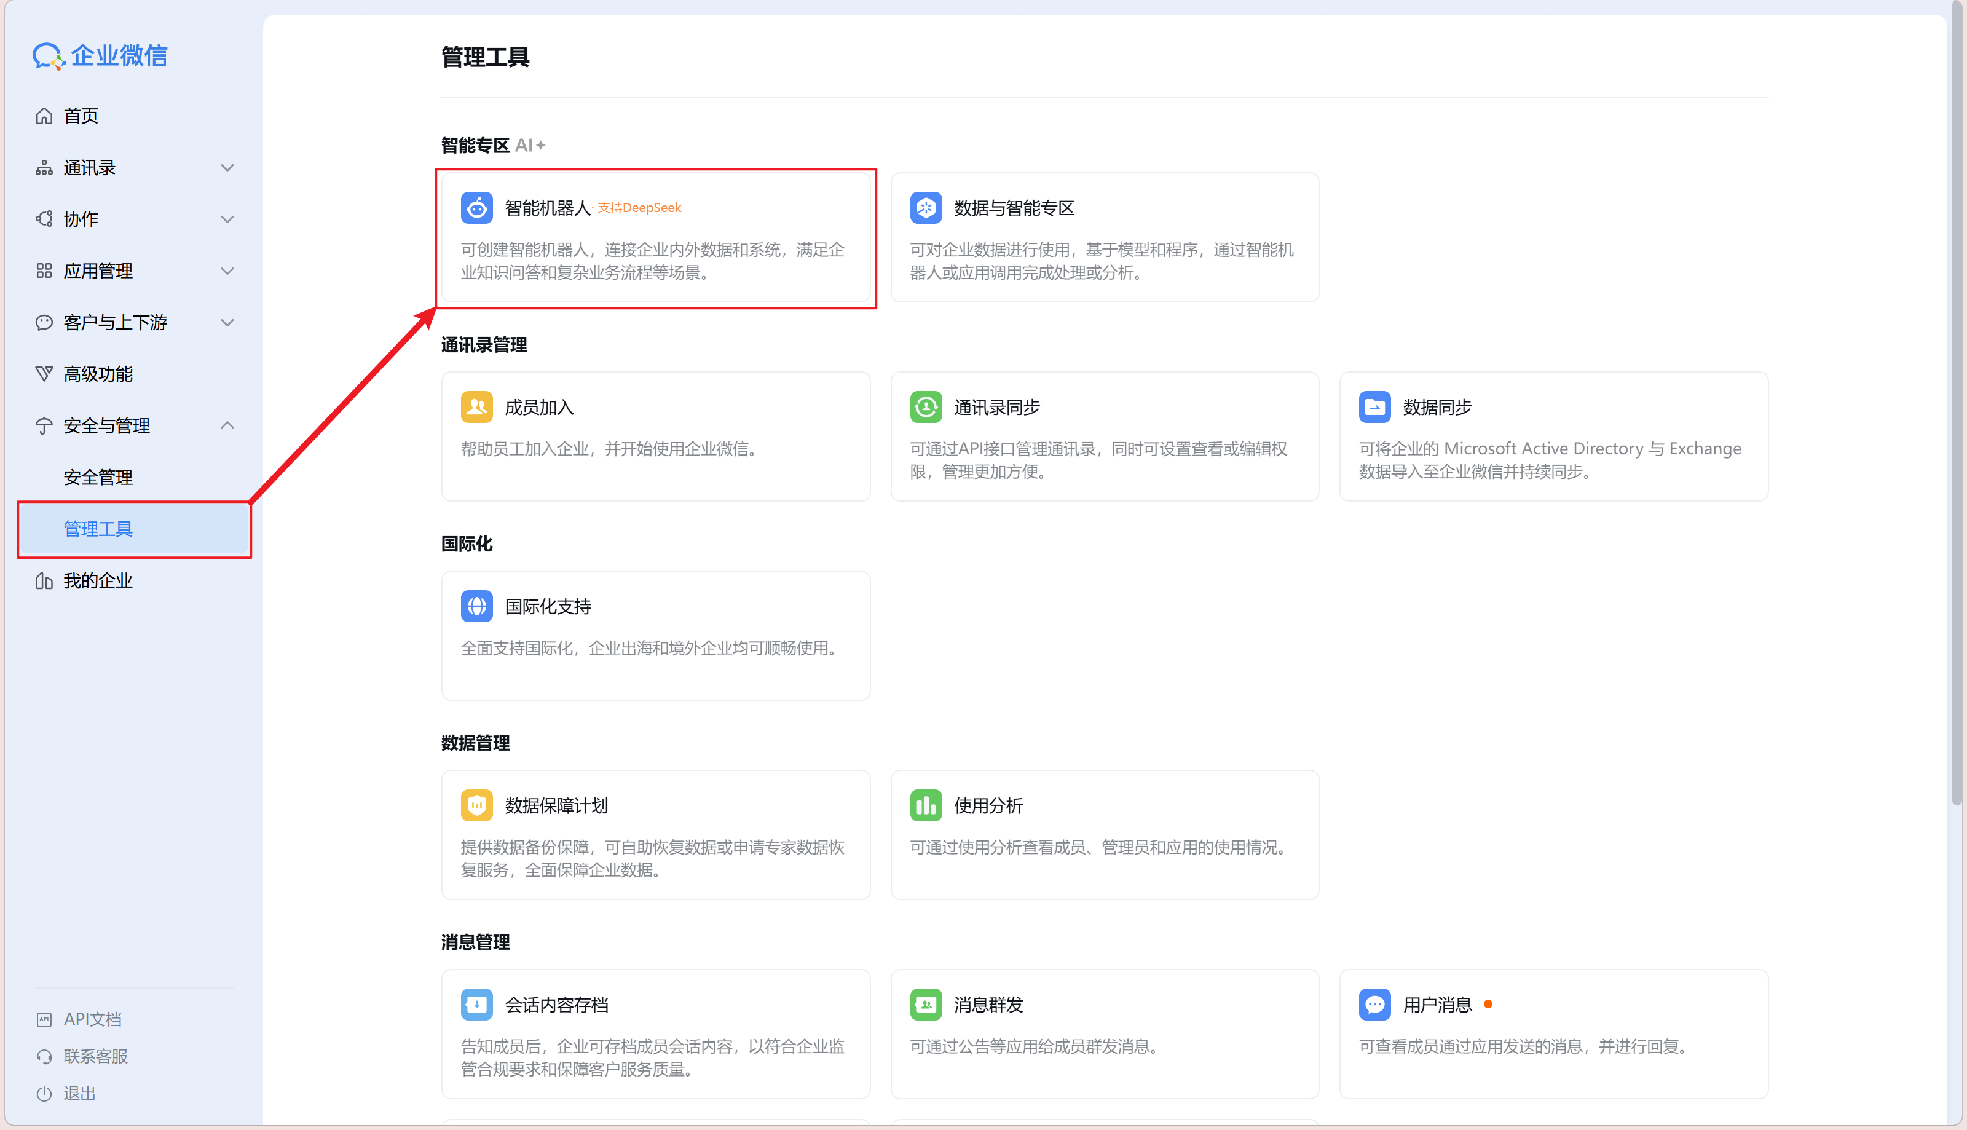
Task: Expand the 客户与上下游 menu
Action: coord(227,323)
